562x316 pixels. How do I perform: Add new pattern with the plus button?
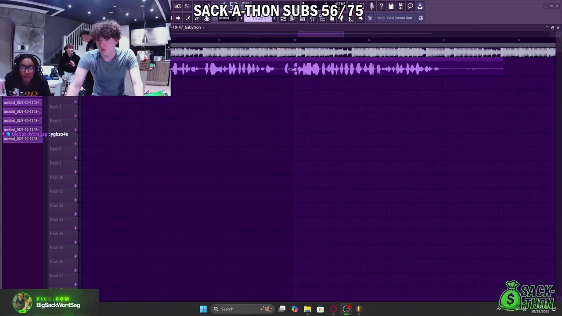pos(274,18)
